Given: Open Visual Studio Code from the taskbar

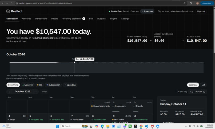Looking at the screenshot, I should pyautogui.click(x=146, y=126).
